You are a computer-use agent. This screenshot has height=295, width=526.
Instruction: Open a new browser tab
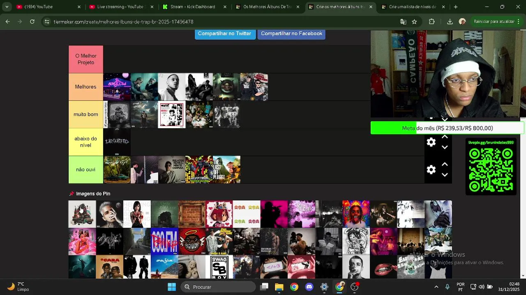coord(455,7)
